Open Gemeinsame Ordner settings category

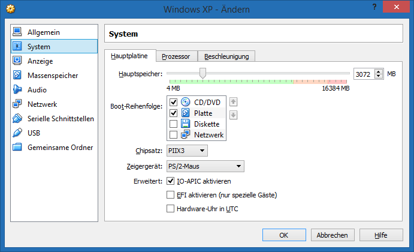pos(54,147)
